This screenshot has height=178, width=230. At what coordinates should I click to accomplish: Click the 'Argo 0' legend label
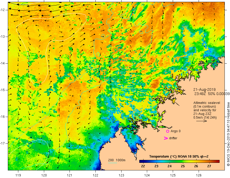click(x=176, y=131)
